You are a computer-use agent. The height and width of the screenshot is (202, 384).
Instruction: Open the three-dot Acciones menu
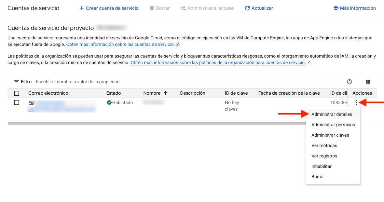(356, 103)
